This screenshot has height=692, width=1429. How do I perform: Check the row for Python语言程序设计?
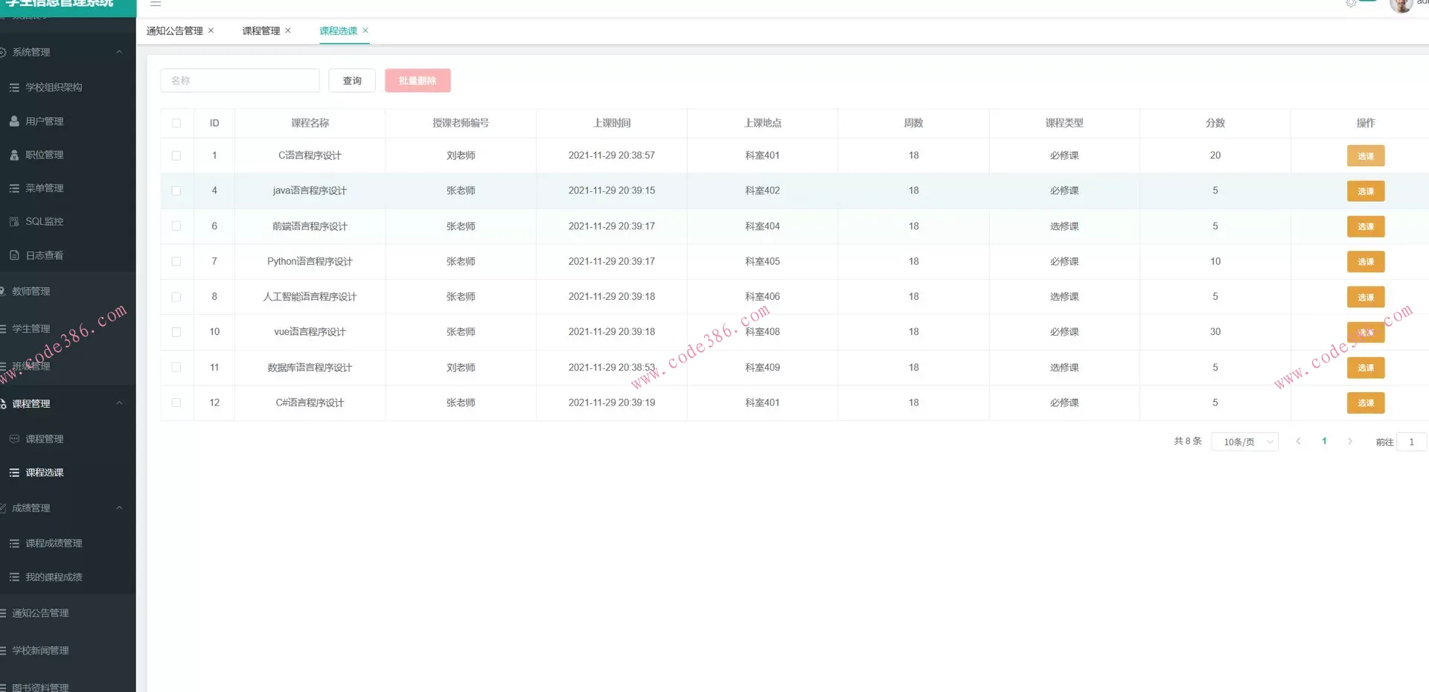176,261
